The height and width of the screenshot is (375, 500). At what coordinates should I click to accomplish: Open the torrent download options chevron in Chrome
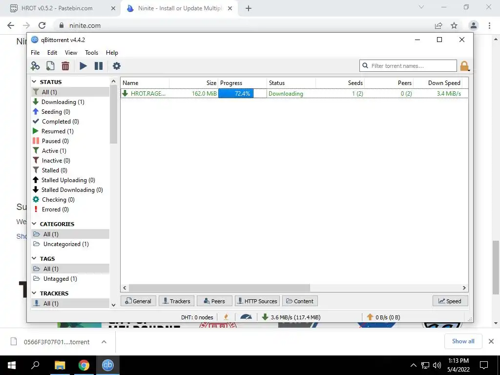coord(104,342)
